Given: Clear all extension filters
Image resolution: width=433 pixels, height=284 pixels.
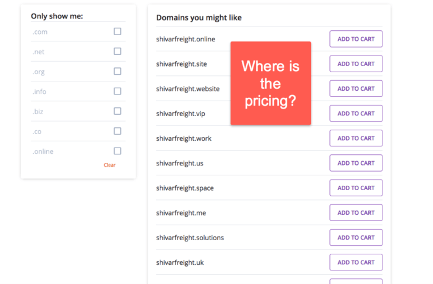Looking at the screenshot, I should pyautogui.click(x=110, y=165).
